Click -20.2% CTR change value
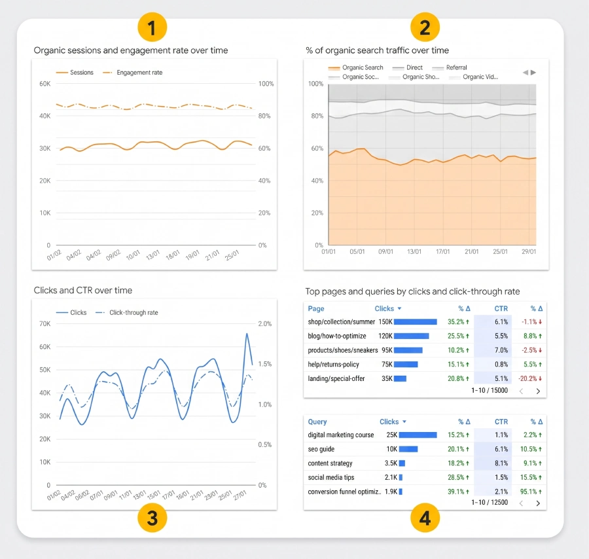The image size is (589, 559). [530, 379]
